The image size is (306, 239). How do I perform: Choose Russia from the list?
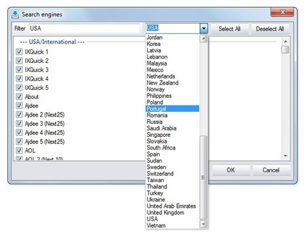point(172,122)
